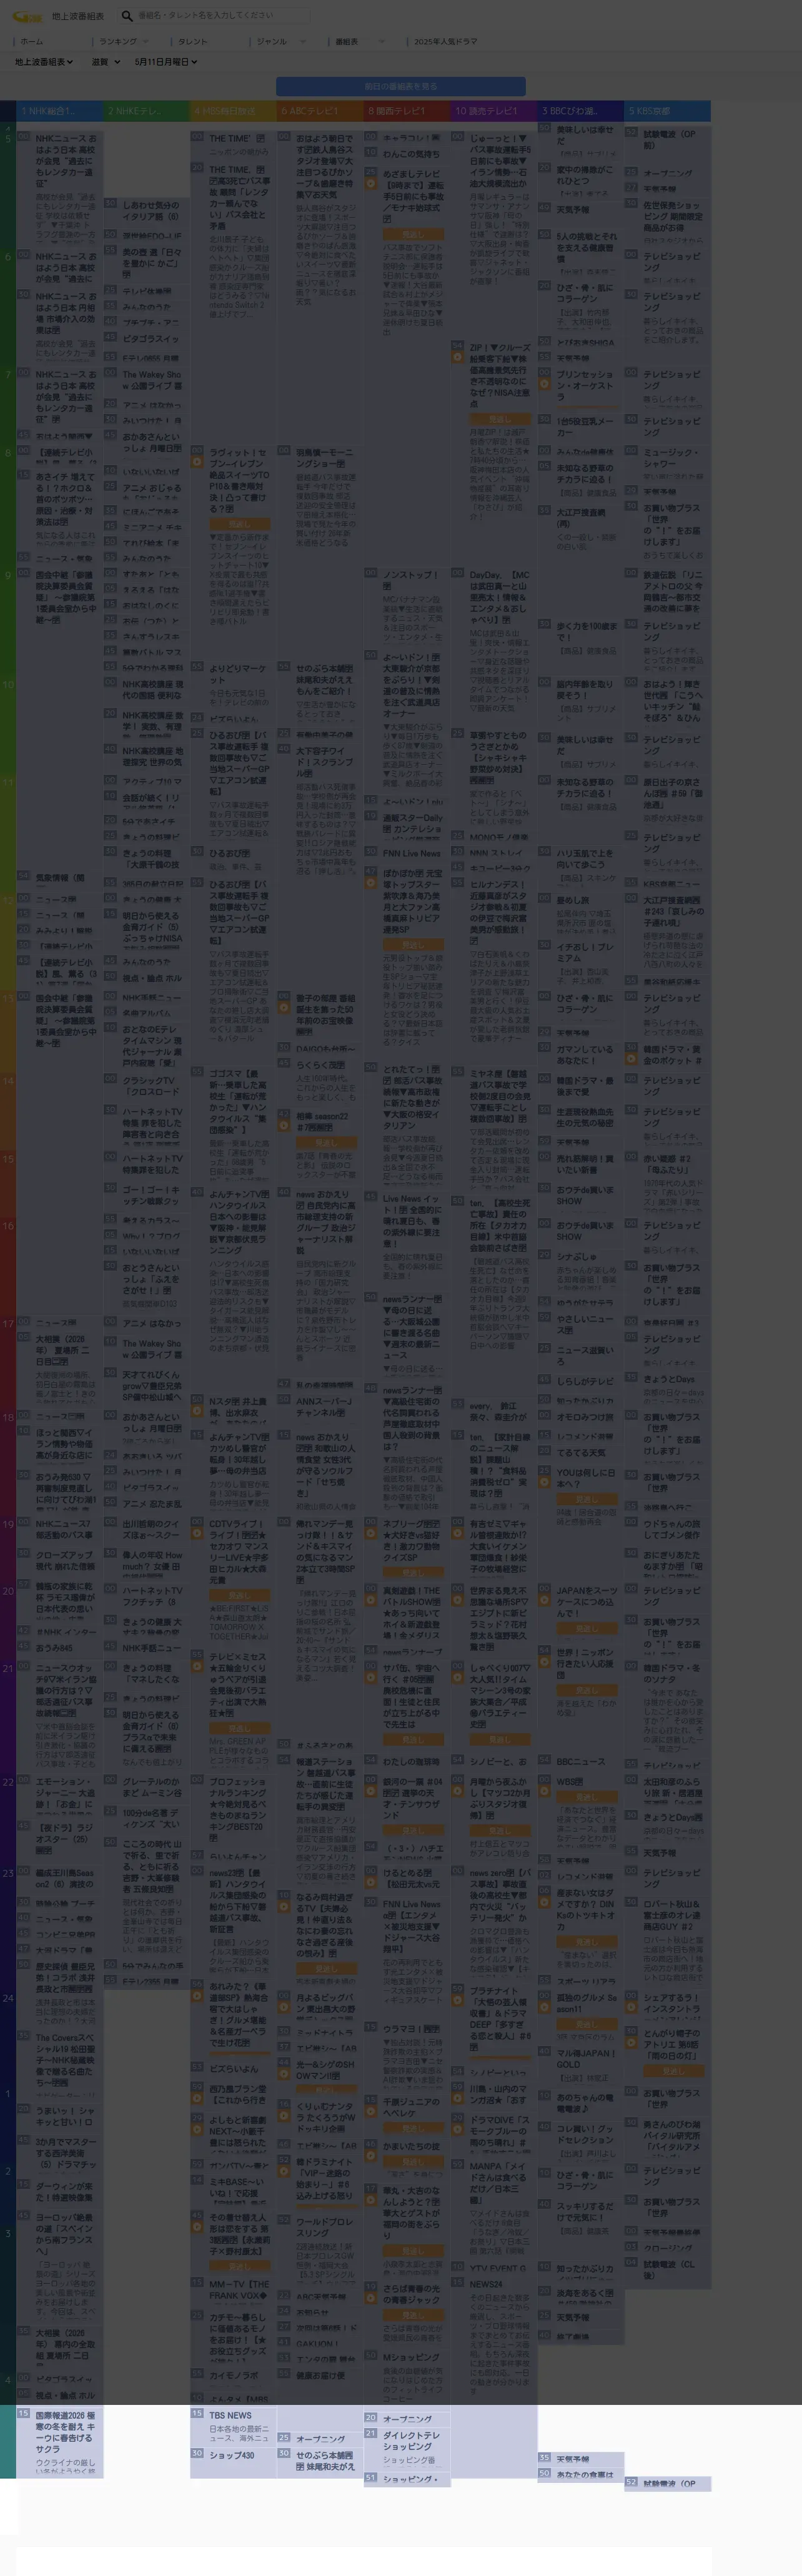Go to ホーム in navigation bar

[32, 42]
